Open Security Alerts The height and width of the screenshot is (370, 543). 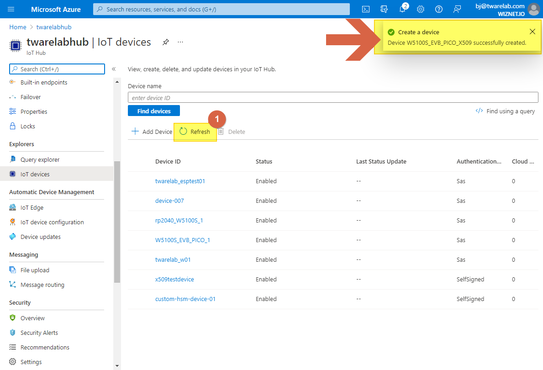[39, 332]
